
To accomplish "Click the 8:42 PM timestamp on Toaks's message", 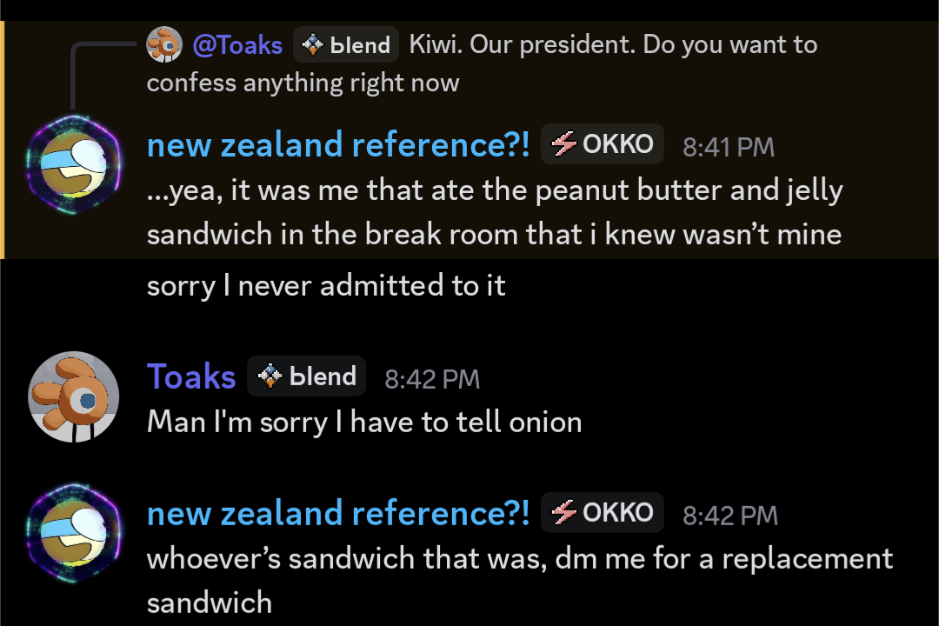I will coord(432,379).
